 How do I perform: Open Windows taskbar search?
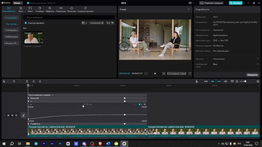click(x=12, y=143)
